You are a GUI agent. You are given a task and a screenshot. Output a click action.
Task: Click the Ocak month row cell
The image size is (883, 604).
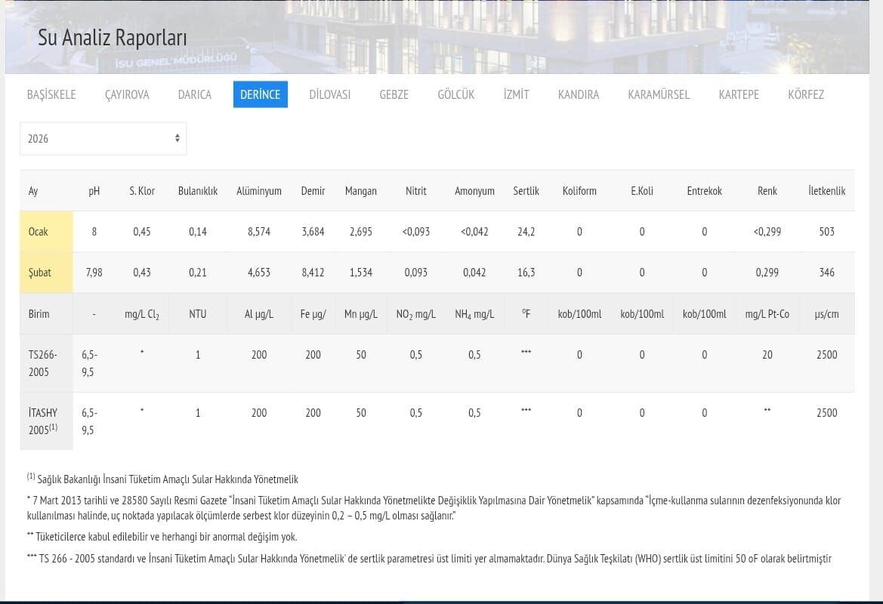coord(39,232)
